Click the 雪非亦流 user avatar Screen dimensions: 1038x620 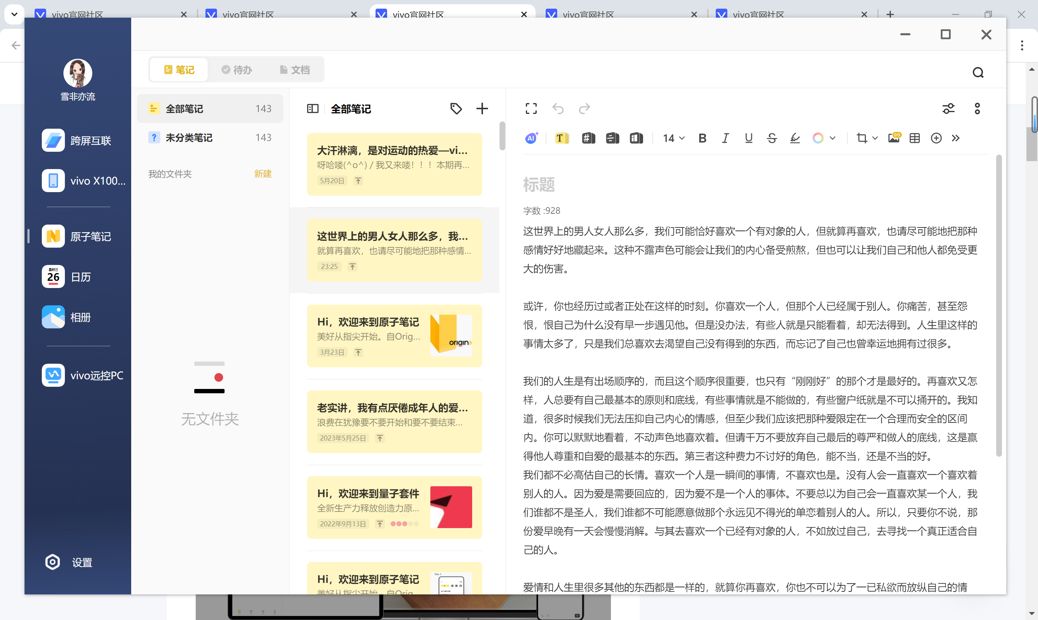point(78,73)
